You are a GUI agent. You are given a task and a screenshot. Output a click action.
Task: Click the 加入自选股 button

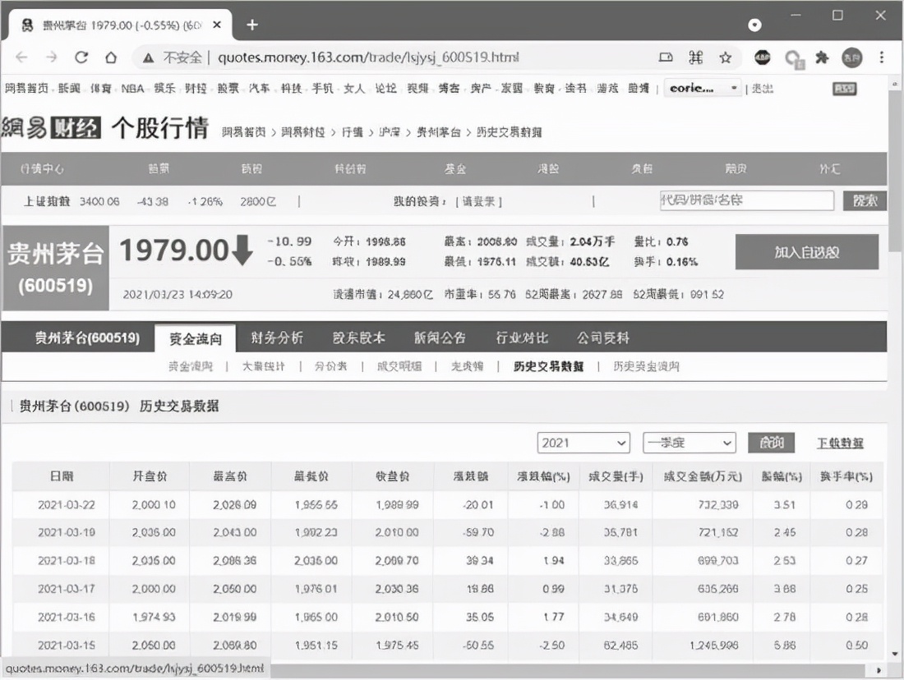(x=806, y=251)
